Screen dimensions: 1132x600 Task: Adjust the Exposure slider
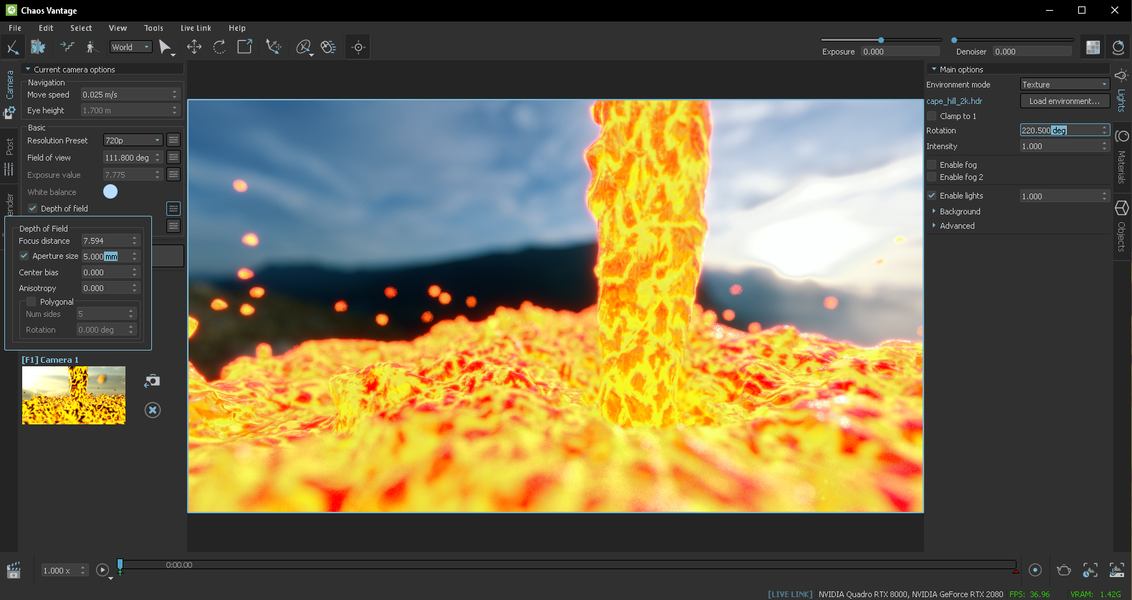click(881, 40)
